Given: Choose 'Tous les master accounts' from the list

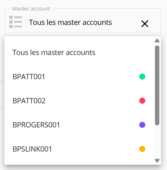Looking at the screenshot, I should pos(79,52).
